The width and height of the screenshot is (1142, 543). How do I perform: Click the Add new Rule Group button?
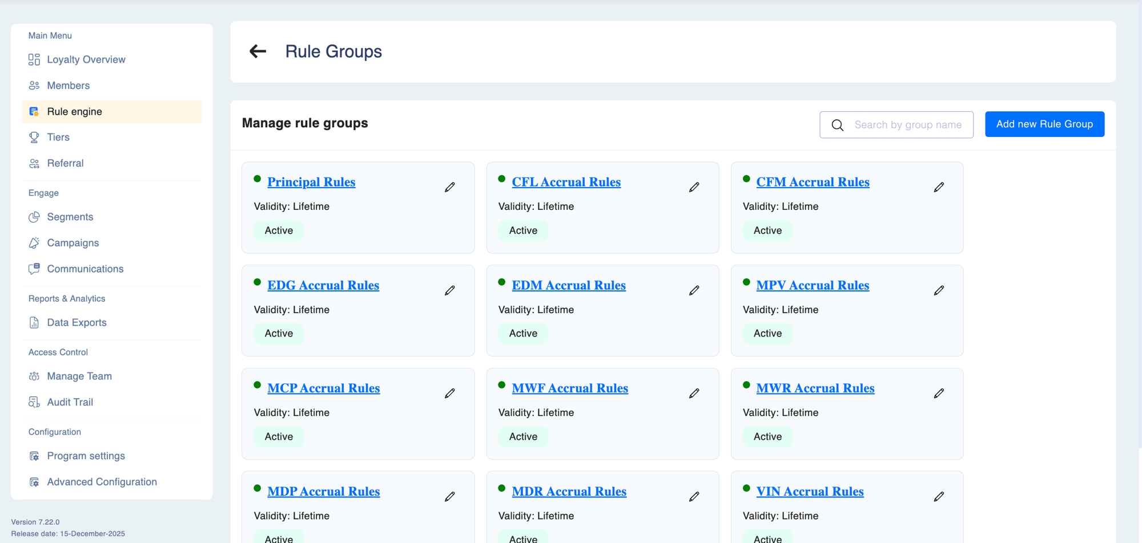[x=1044, y=124]
